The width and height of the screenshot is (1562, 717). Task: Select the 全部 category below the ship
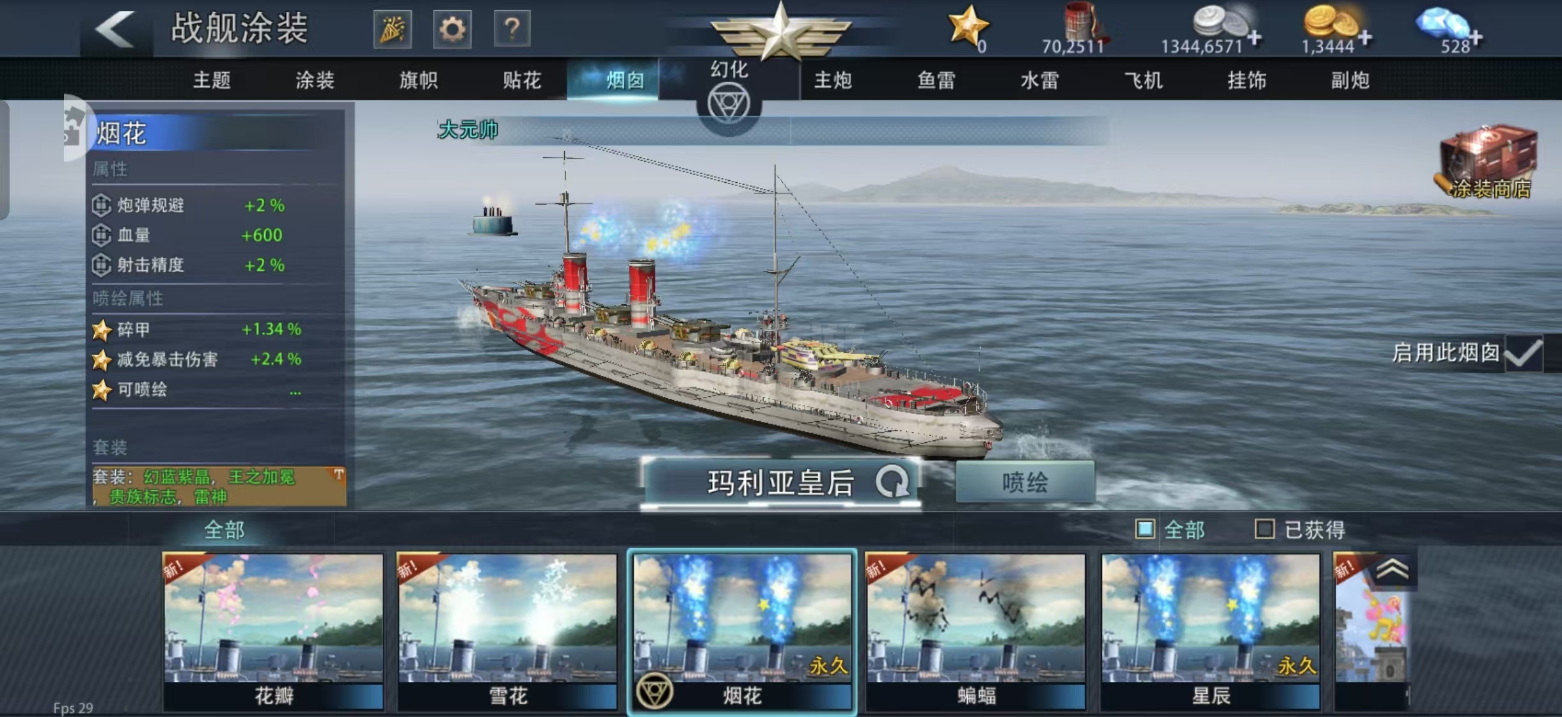[x=224, y=530]
